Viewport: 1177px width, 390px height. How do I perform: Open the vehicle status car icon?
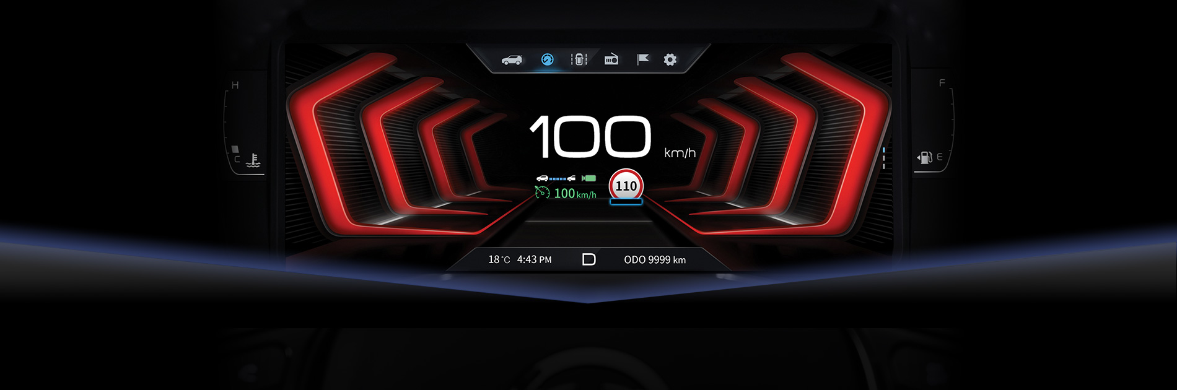point(512,60)
